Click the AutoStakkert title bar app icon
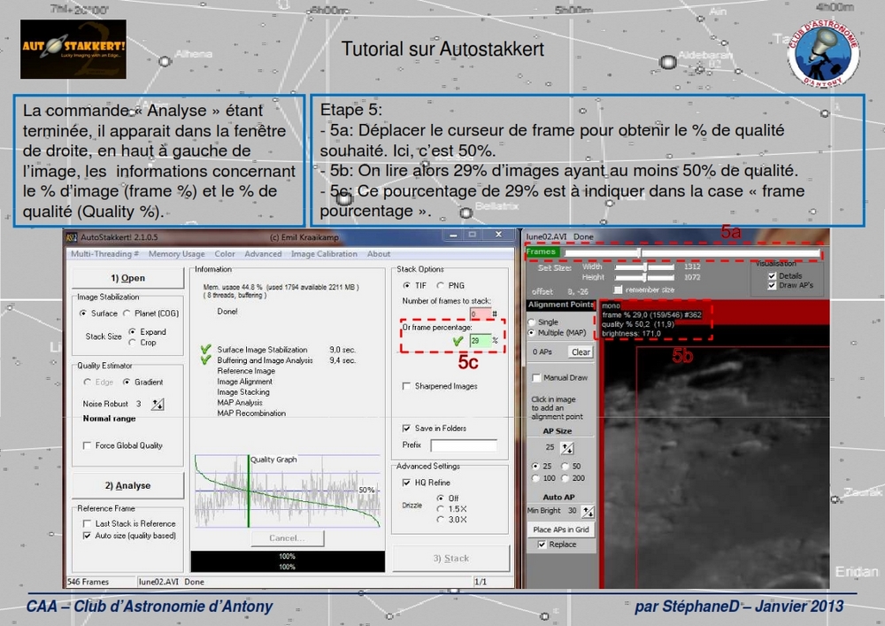 (72, 237)
